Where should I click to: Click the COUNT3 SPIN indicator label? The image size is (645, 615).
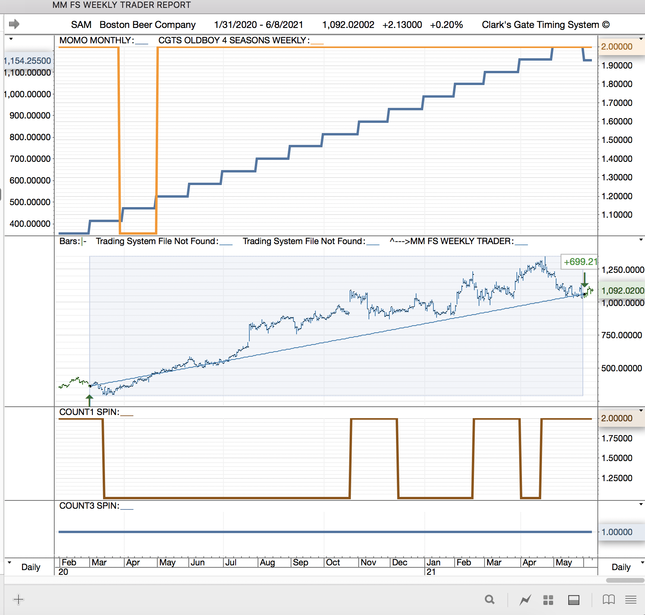[89, 506]
